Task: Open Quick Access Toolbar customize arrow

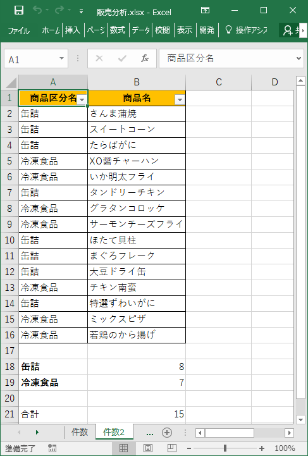Action: [81, 11]
